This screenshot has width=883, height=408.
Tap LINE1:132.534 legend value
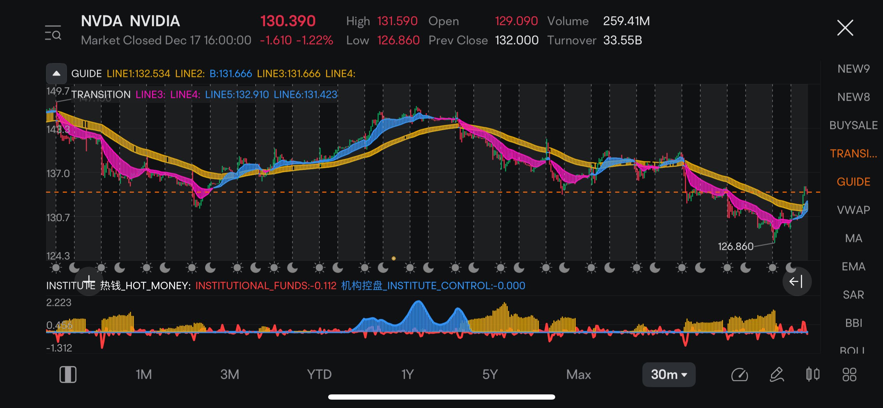point(138,74)
